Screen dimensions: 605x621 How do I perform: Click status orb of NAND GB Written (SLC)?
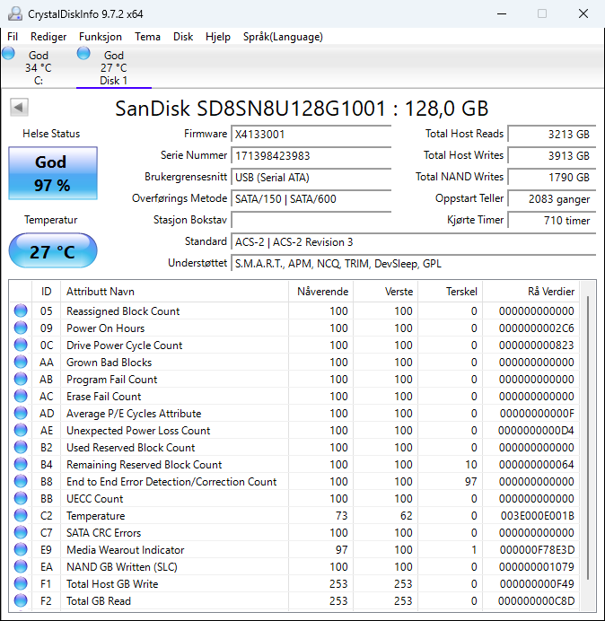coord(21,566)
